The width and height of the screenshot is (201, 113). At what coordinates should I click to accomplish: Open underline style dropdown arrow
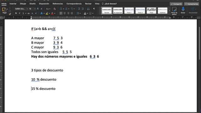[26, 13]
